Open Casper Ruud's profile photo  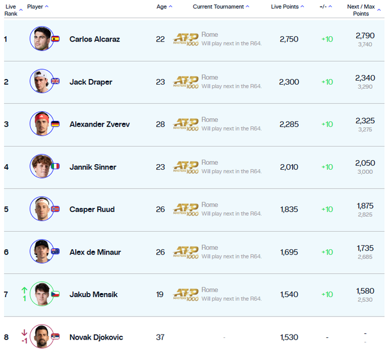click(41, 209)
